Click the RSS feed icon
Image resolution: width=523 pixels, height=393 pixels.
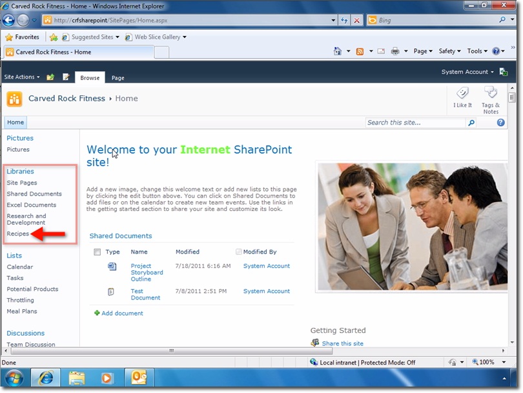coord(360,51)
